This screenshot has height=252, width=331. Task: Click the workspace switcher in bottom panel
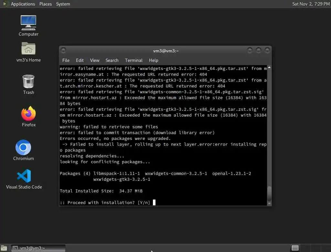pos(295,248)
